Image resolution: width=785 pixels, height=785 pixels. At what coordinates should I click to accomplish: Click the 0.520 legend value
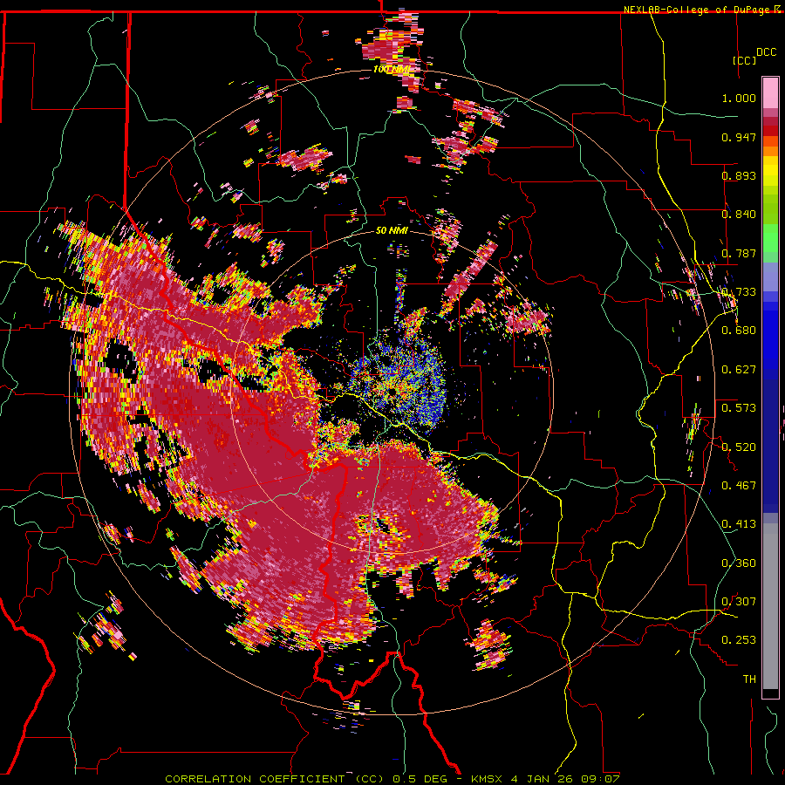pyautogui.click(x=739, y=447)
